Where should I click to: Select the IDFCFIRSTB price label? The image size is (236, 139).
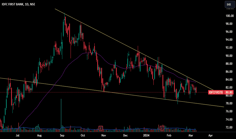tap(216, 92)
